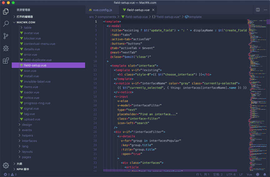Open blocker.vue in the file tree
The height and width of the screenshot is (177, 270).
[x=32, y=38]
